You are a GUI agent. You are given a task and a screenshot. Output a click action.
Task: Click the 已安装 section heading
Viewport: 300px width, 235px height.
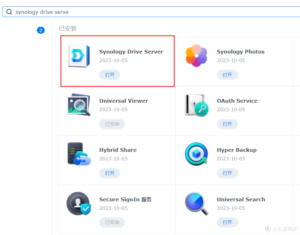[68, 29]
